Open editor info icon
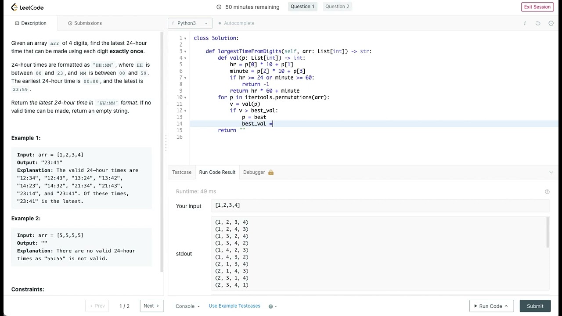 (x=525, y=23)
